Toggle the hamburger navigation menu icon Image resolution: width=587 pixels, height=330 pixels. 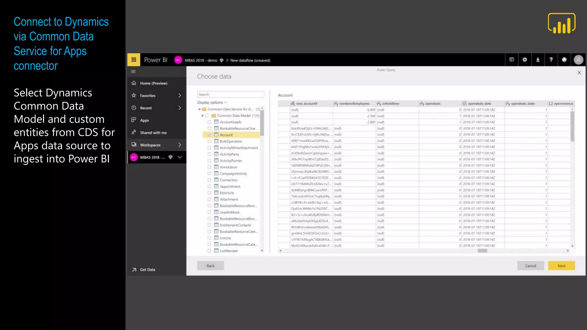[133, 72]
